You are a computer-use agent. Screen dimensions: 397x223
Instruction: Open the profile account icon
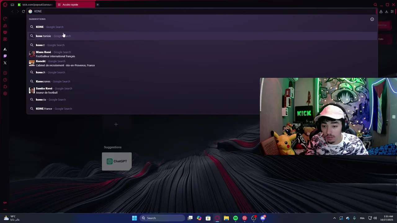pos(381,11)
